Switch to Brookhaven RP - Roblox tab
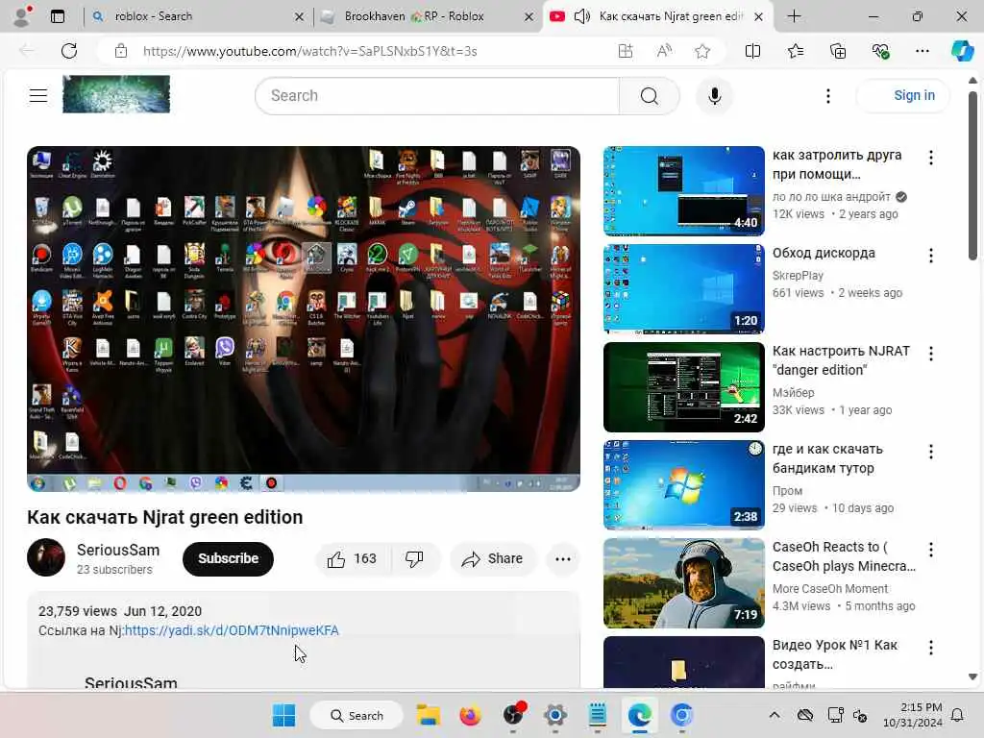This screenshot has width=984, height=738. pos(428,16)
